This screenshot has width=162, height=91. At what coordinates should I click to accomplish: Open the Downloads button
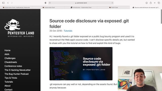click(147, 3)
